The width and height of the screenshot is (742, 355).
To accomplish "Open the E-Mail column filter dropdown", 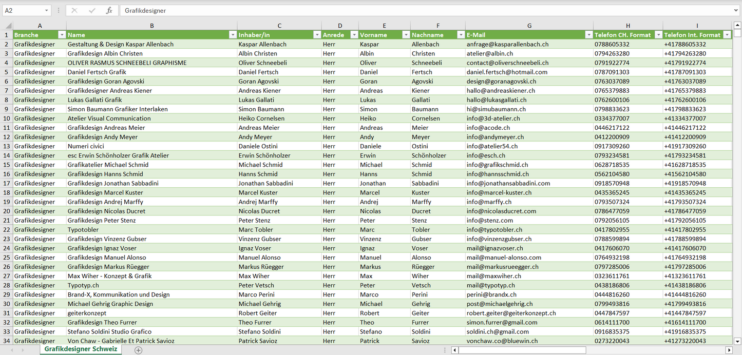I will tap(588, 35).
